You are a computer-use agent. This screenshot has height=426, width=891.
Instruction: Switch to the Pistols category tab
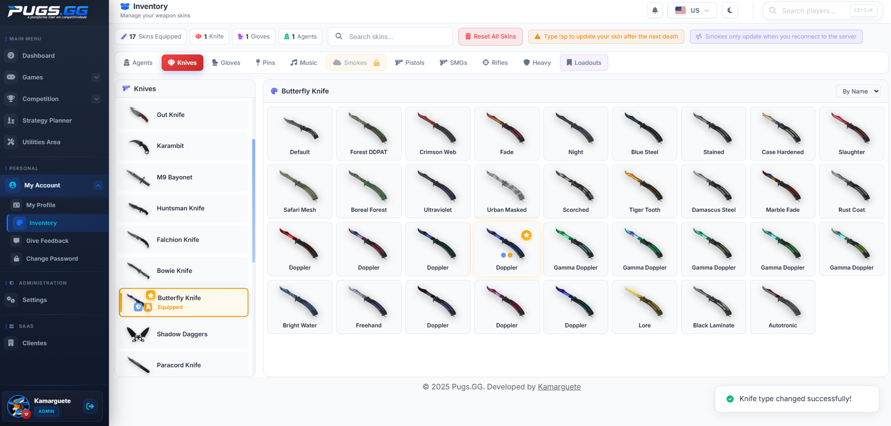(x=410, y=62)
